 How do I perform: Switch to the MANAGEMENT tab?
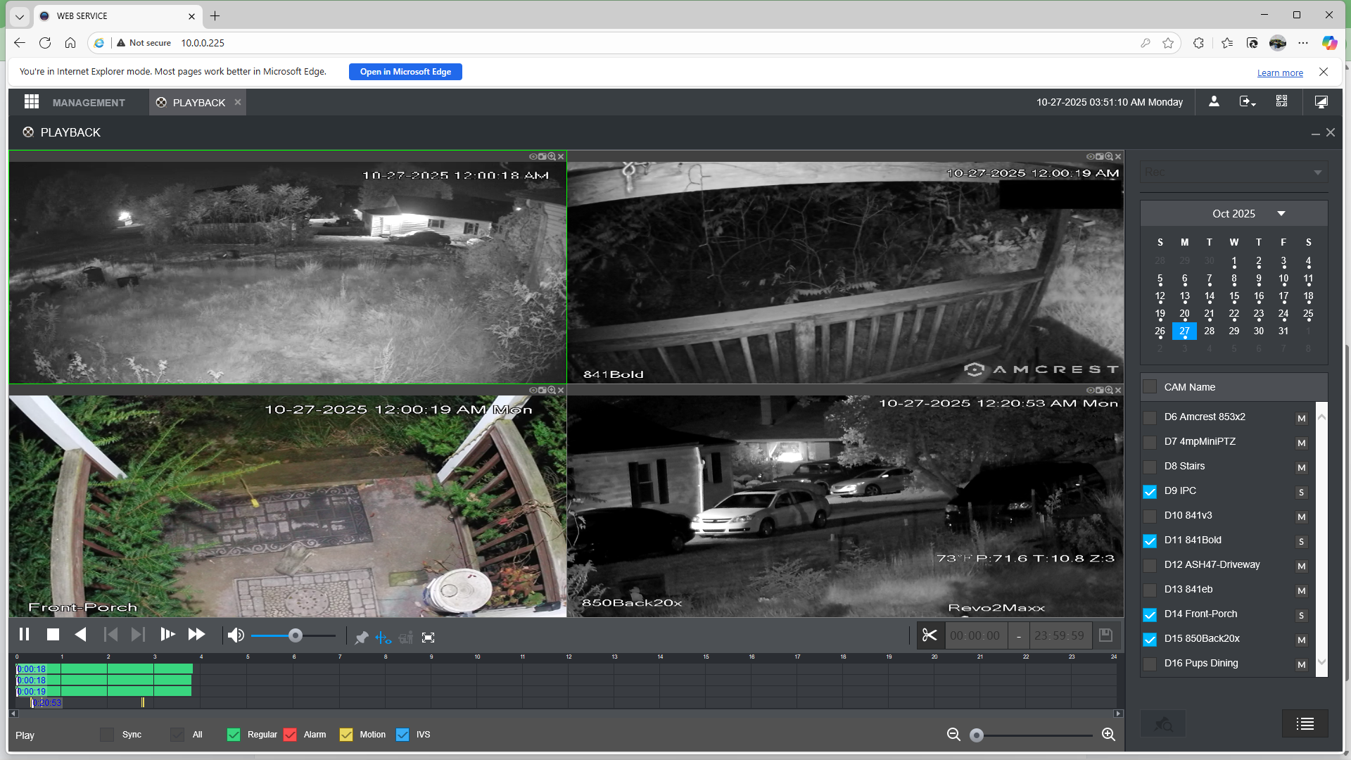[x=89, y=103]
